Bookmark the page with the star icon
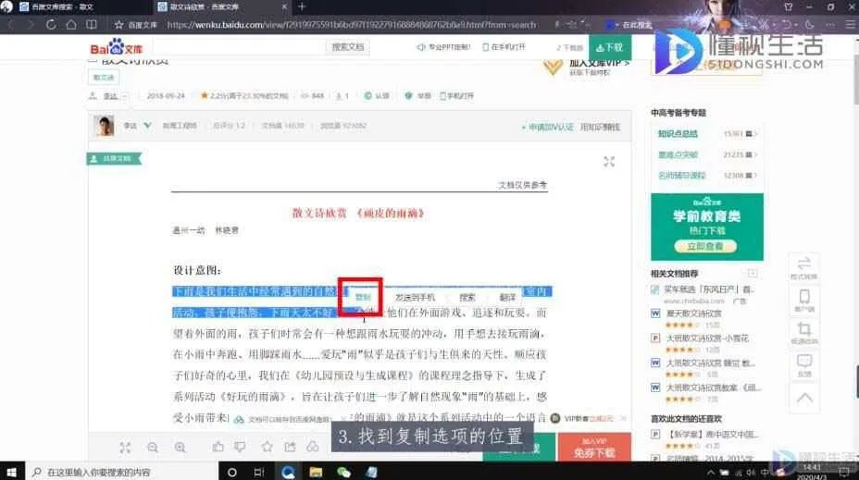Screen dimensions: 859x480 click(118, 25)
